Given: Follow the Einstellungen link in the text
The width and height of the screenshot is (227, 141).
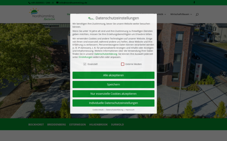Looking at the screenshot, I should (x=86, y=57).
